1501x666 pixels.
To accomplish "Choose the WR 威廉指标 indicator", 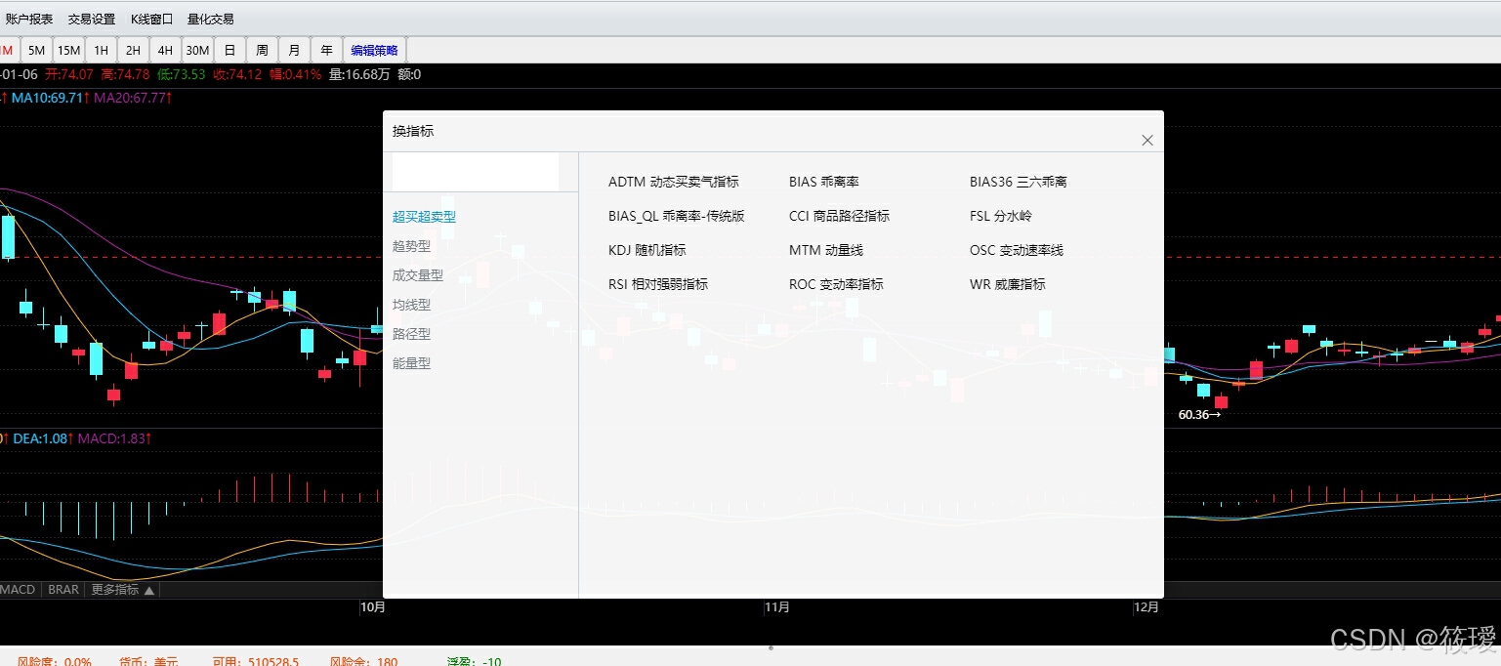I will tap(1007, 283).
